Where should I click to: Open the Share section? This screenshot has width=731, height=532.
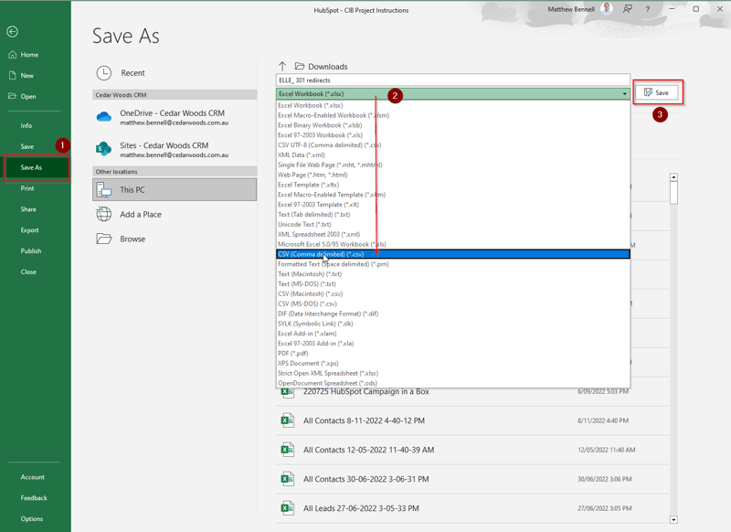coord(28,209)
